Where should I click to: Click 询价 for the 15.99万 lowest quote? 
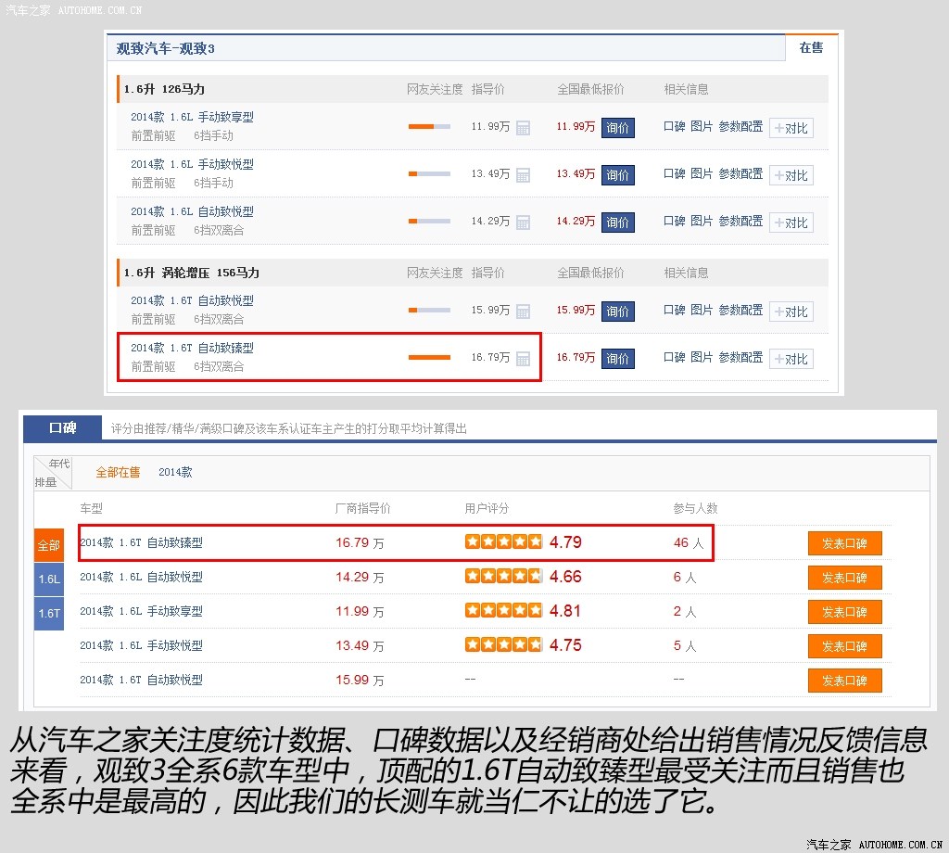click(618, 312)
